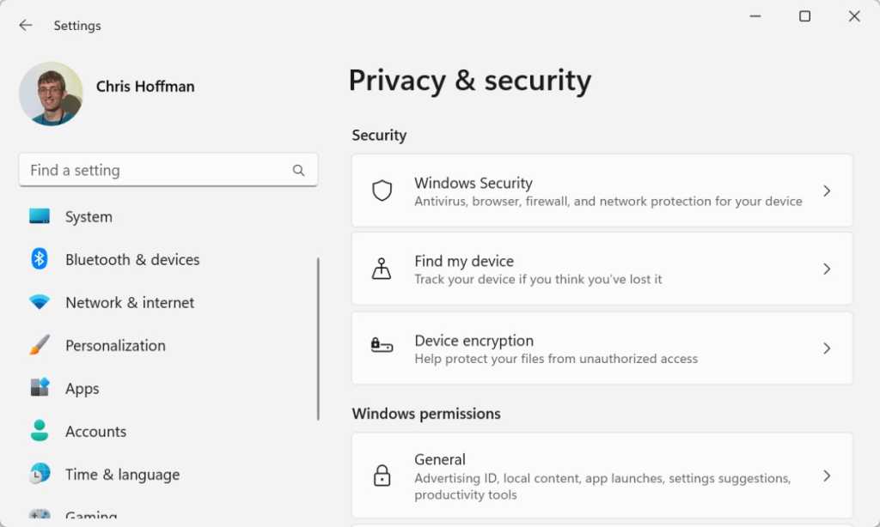Open Network & internet from the sidebar
The width and height of the screenshot is (880, 527).
(39, 302)
